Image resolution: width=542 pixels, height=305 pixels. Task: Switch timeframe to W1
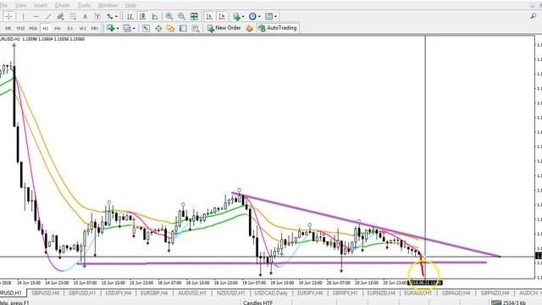click(82, 28)
